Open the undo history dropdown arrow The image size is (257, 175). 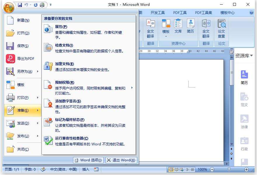point(30,5)
